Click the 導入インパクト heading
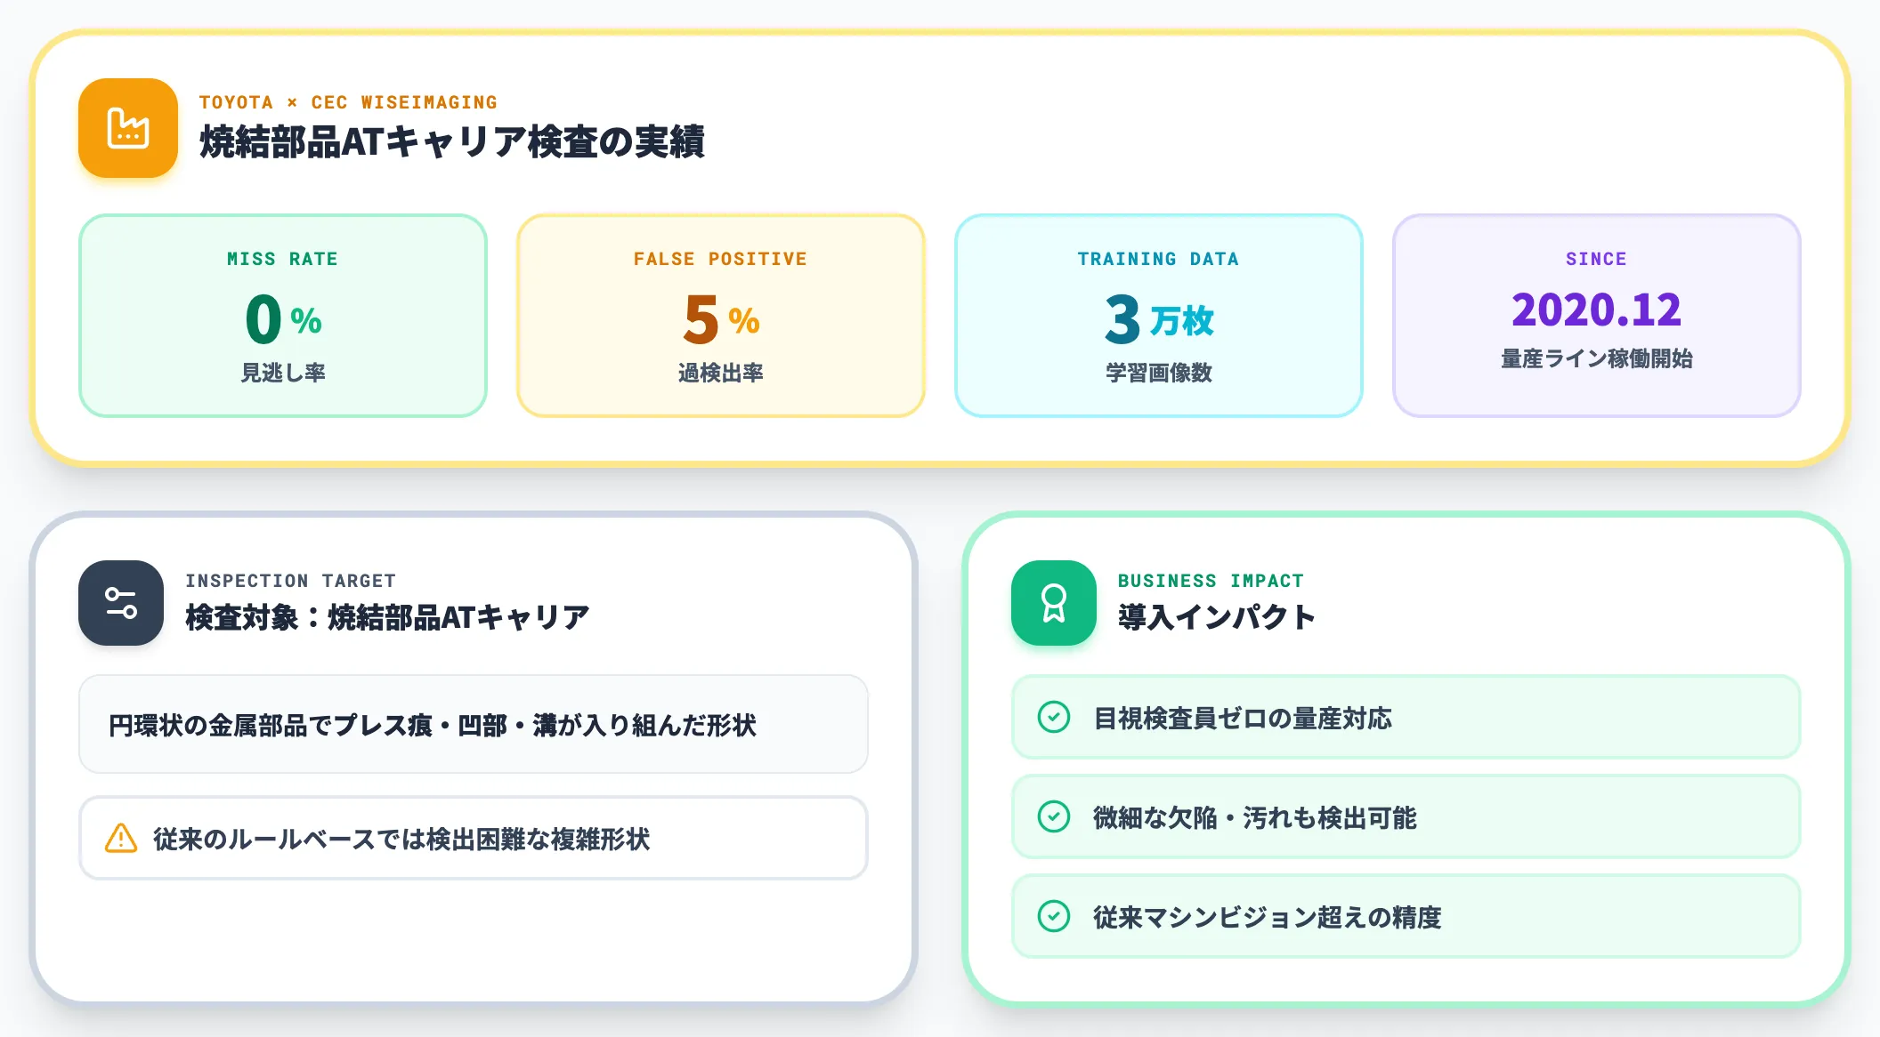The image size is (1880, 1037). point(1217,617)
